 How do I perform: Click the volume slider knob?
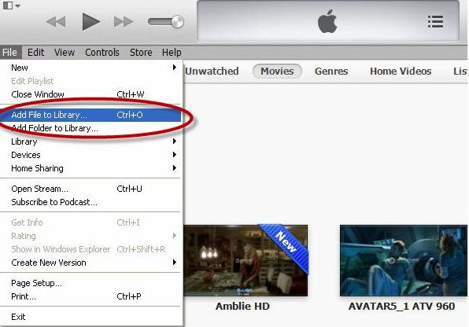coord(178,21)
